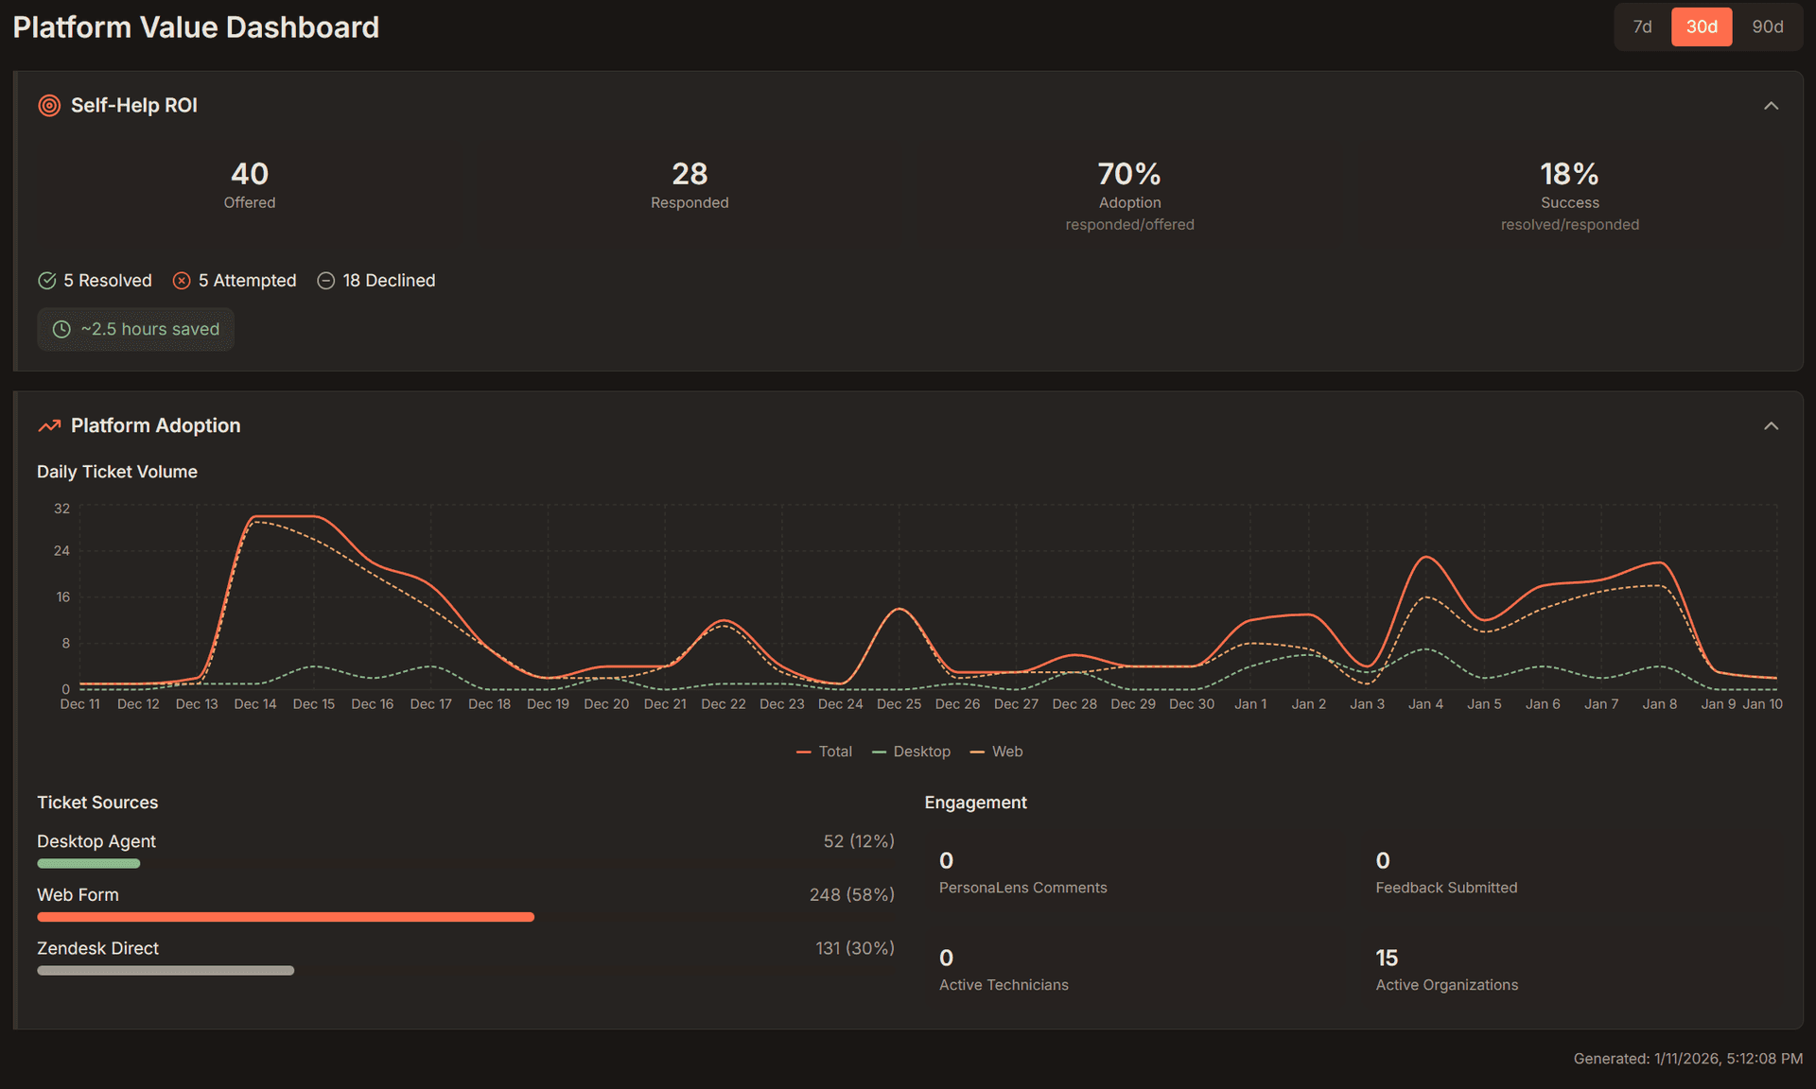Collapse the Self-Help ROI section
The height and width of the screenshot is (1089, 1816).
pyautogui.click(x=1771, y=105)
